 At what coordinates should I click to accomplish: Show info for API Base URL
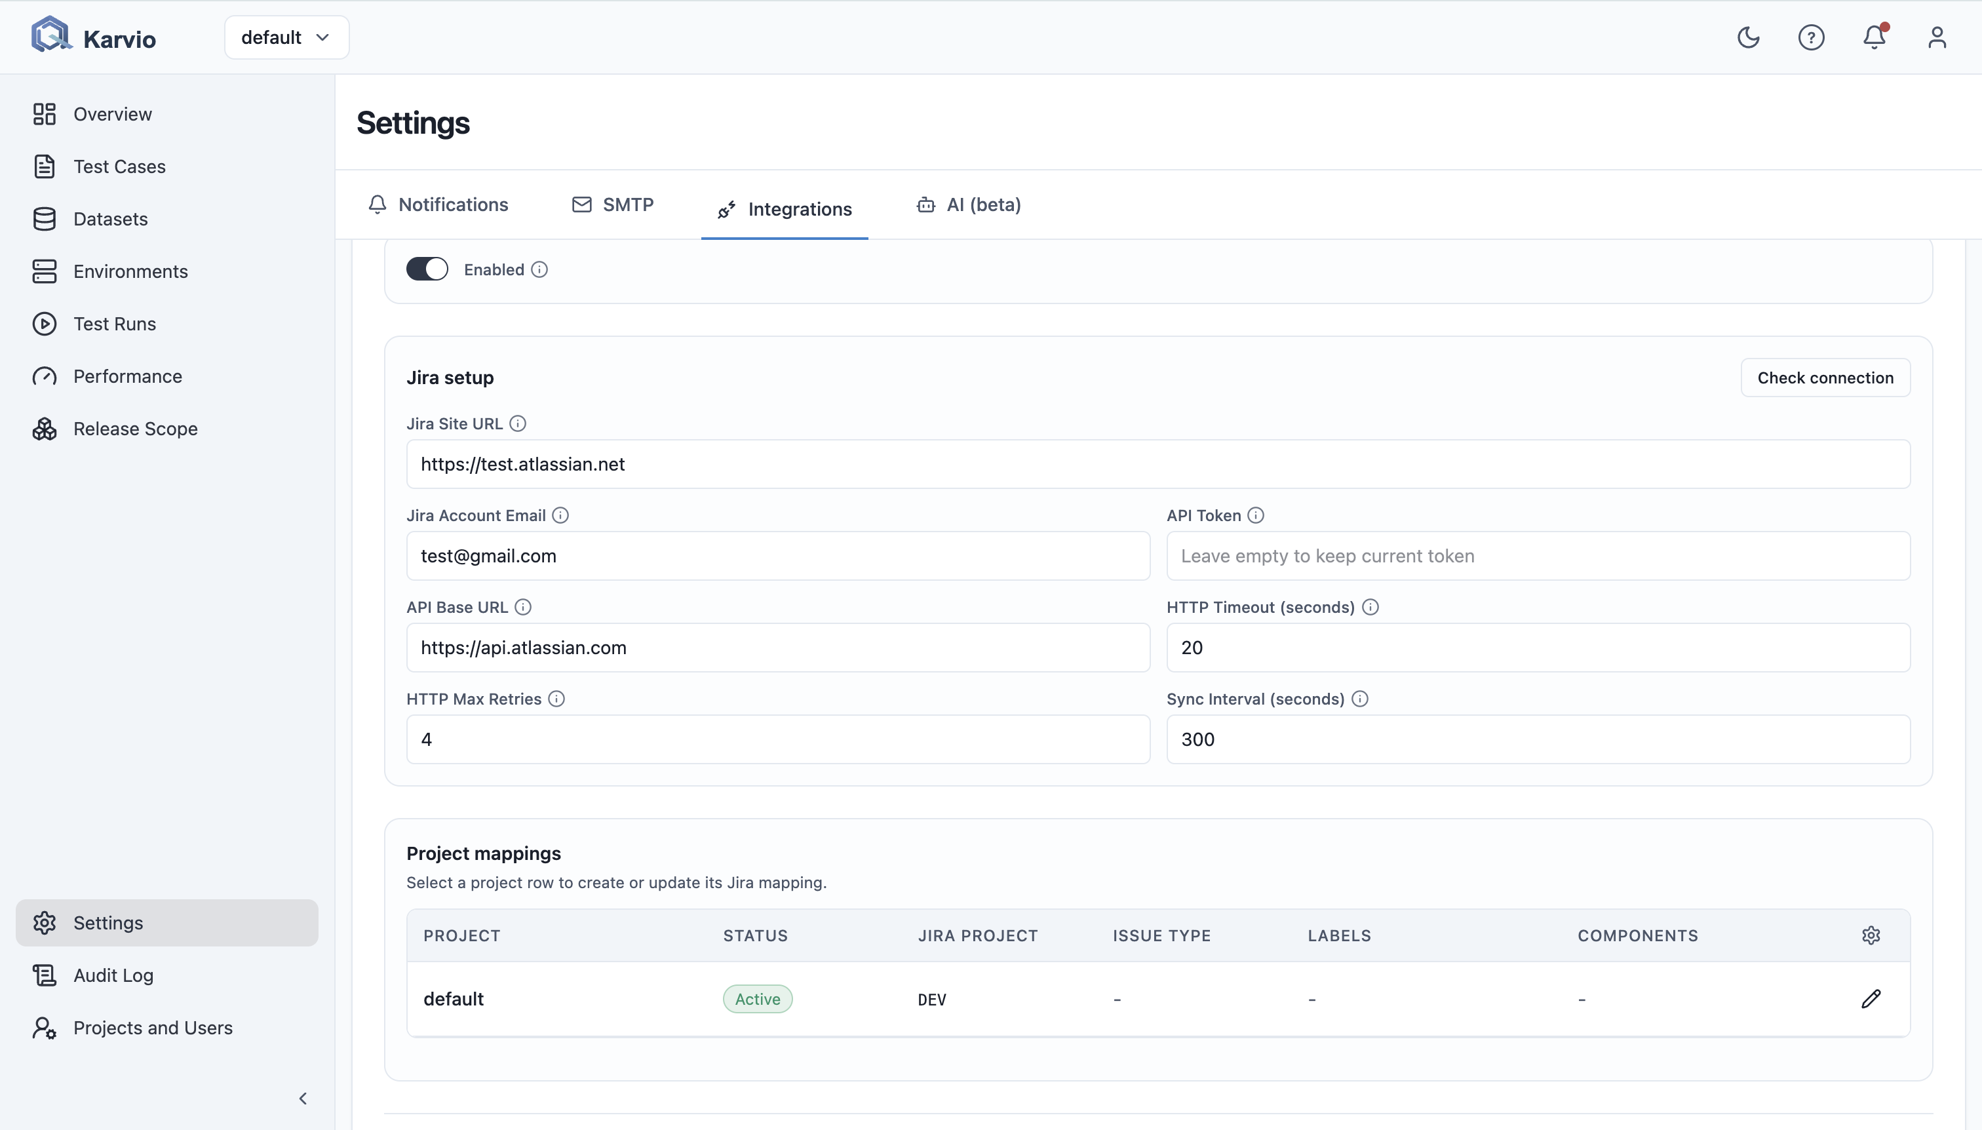pos(523,607)
